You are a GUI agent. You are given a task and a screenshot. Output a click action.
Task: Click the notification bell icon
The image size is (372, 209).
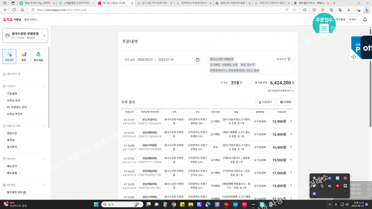point(365,20)
